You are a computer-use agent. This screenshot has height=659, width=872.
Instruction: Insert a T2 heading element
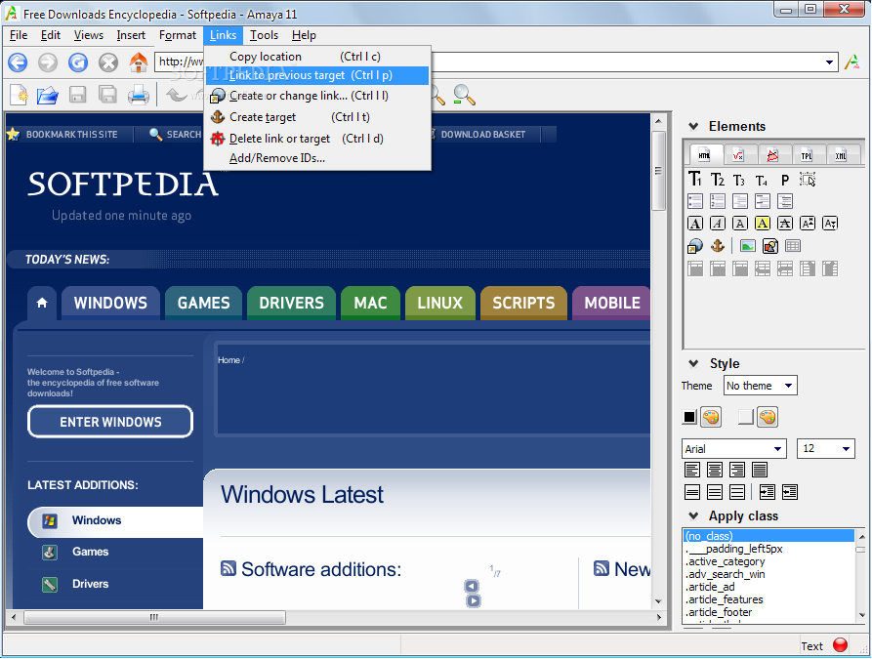tap(718, 180)
